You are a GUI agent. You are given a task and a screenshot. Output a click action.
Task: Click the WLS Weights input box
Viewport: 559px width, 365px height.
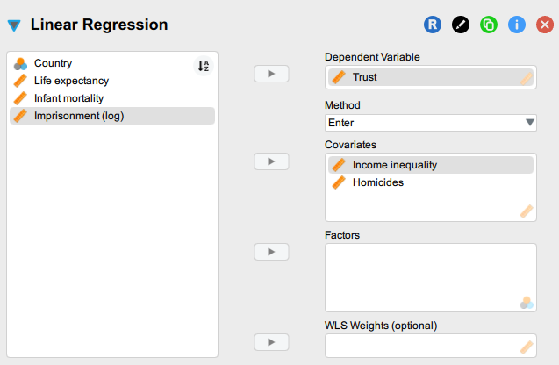[x=421, y=346]
